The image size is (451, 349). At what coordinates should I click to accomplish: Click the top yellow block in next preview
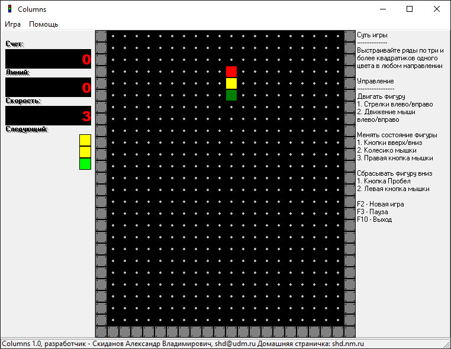pos(85,140)
